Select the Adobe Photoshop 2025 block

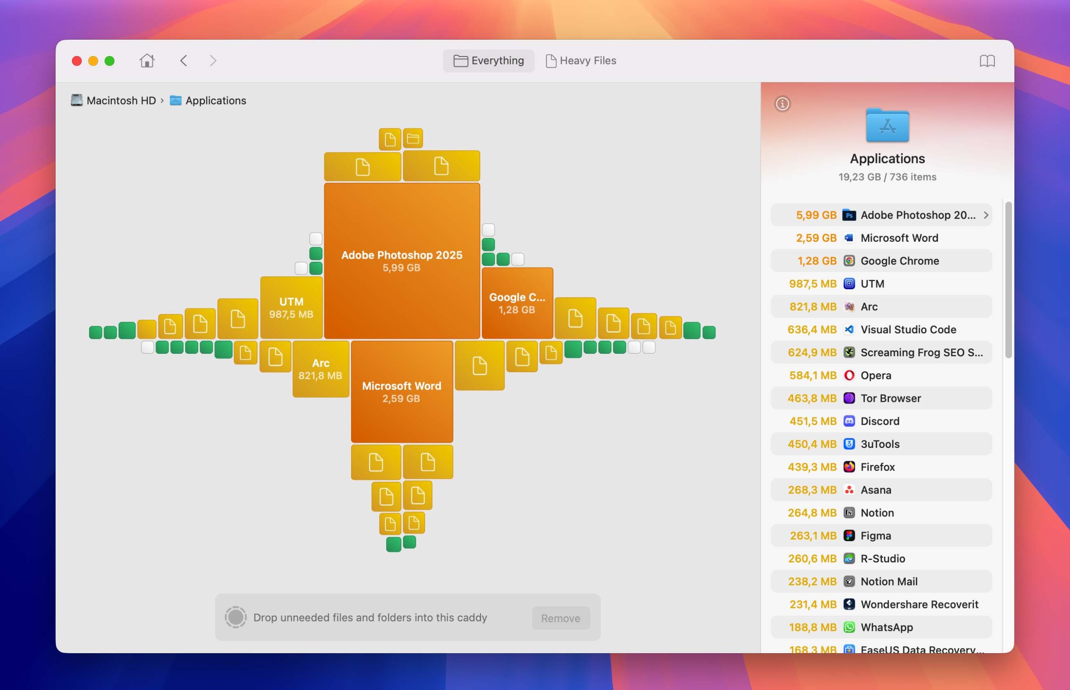(402, 261)
